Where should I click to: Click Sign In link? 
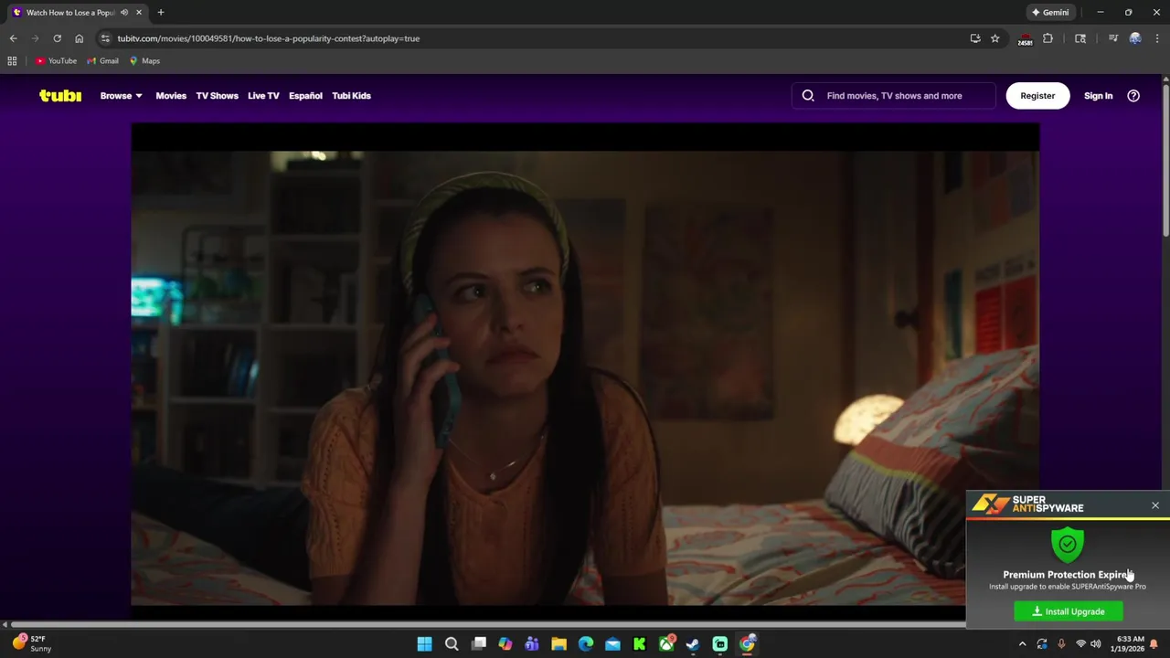coord(1098,96)
